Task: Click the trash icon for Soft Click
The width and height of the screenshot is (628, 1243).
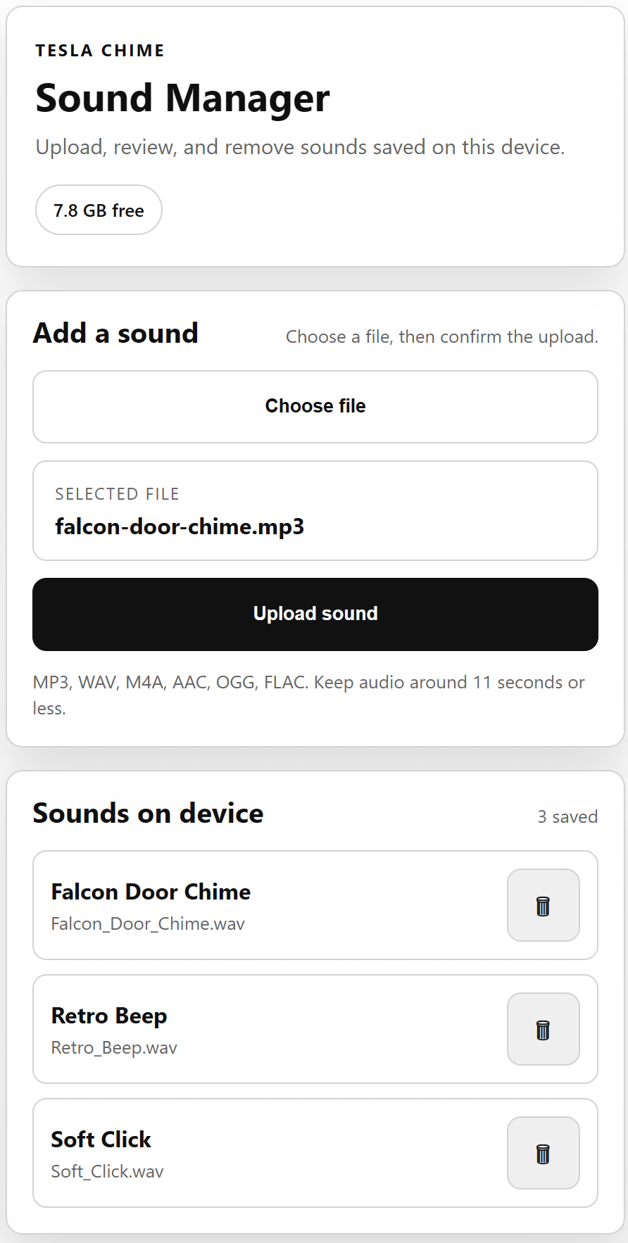Action: tap(543, 1153)
